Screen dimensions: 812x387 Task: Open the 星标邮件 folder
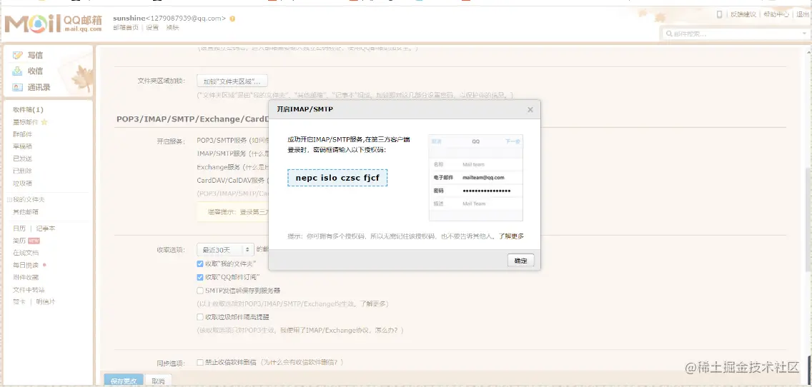(x=26, y=122)
